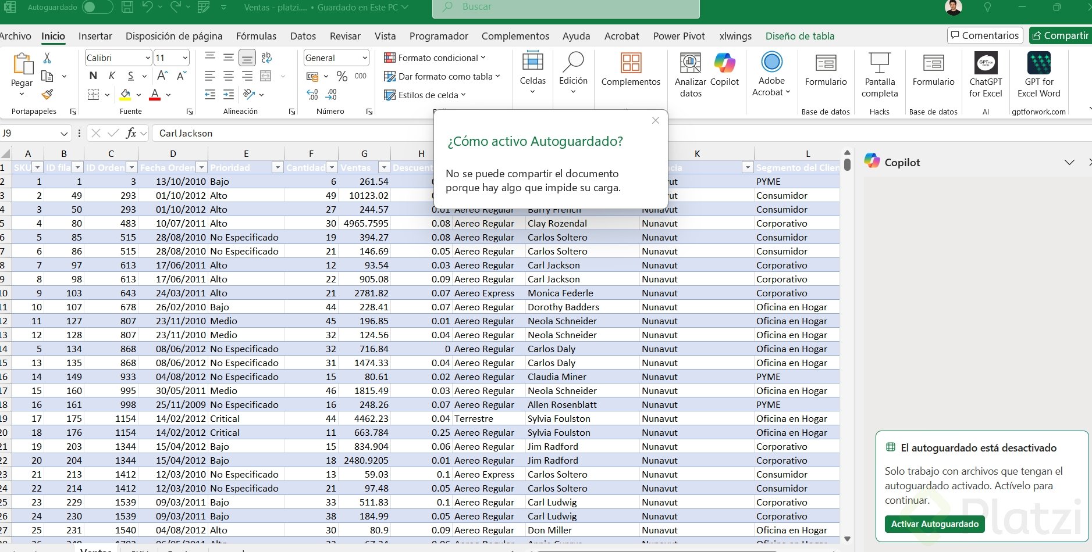
Task: Toggle the Autoguardado switch
Action: pos(97,8)
